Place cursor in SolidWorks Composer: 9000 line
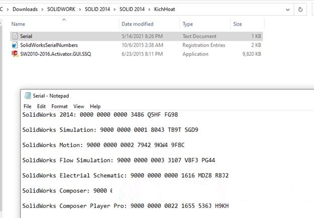 click(67, 190)
